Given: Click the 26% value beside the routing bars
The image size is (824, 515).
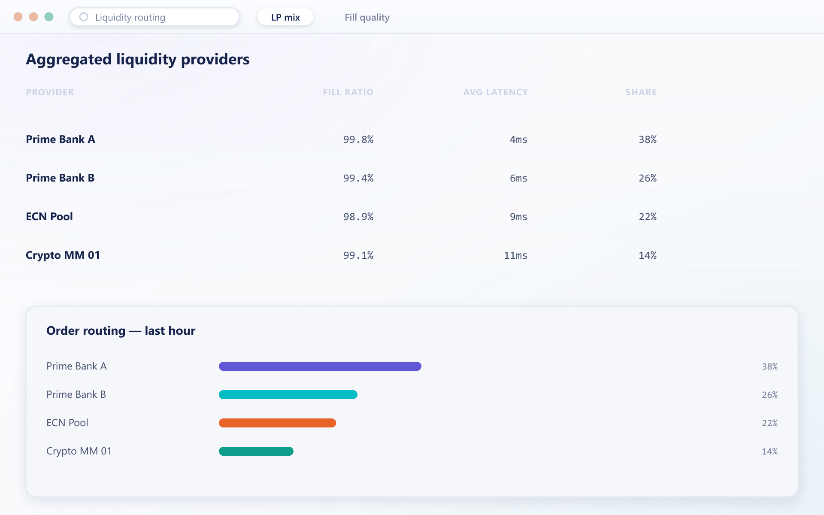Looking at the screenshot, I should (769, 395).
